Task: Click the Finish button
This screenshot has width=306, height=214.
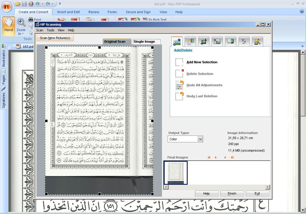Action: click(232, 193)
